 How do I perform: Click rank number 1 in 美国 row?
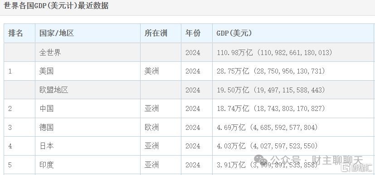[x=10, y=71]
